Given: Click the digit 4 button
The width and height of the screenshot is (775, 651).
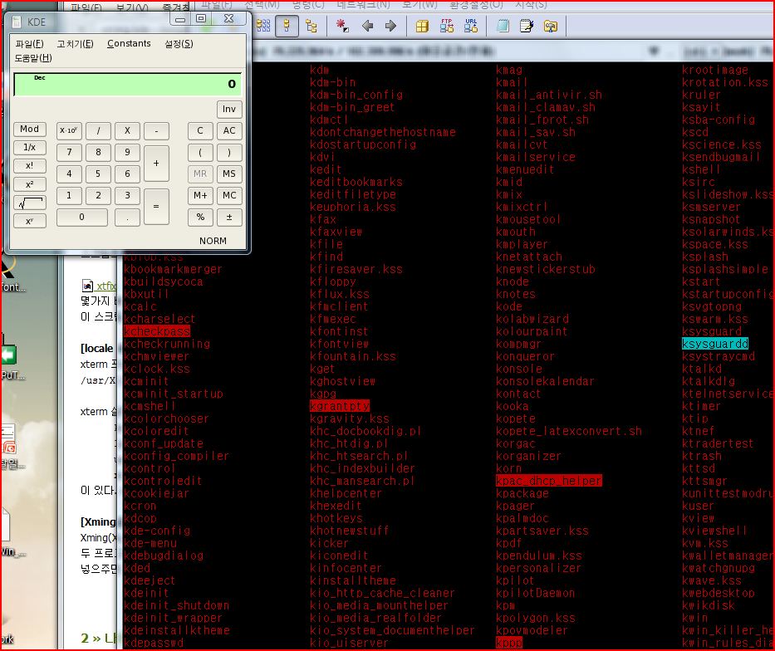Looking at the screenshot, I should 69,174.
